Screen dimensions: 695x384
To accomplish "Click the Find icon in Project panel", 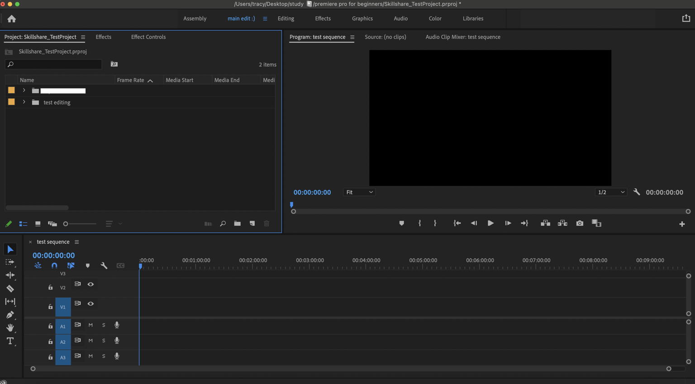I will tap(223, 223).
